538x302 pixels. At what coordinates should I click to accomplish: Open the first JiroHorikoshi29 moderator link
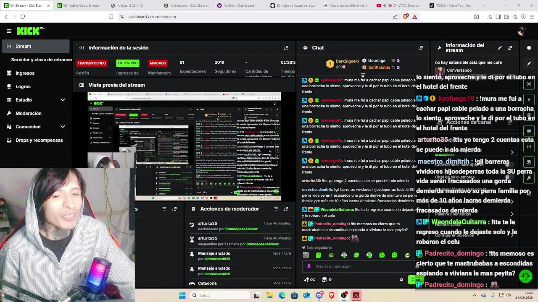point(217,259)
